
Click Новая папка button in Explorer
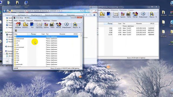pos(71,15)
